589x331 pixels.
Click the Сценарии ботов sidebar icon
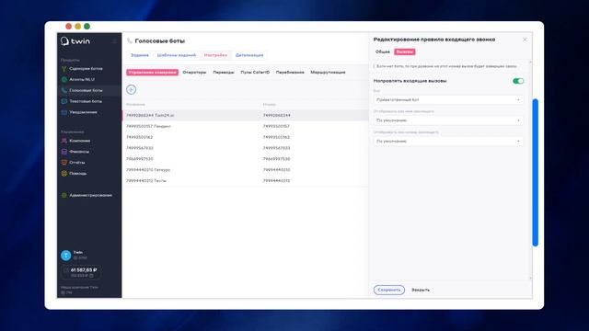(64, 69)
